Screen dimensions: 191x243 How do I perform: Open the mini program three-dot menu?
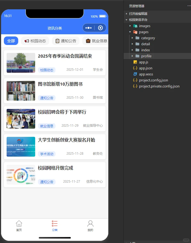(x=88, y=28)
